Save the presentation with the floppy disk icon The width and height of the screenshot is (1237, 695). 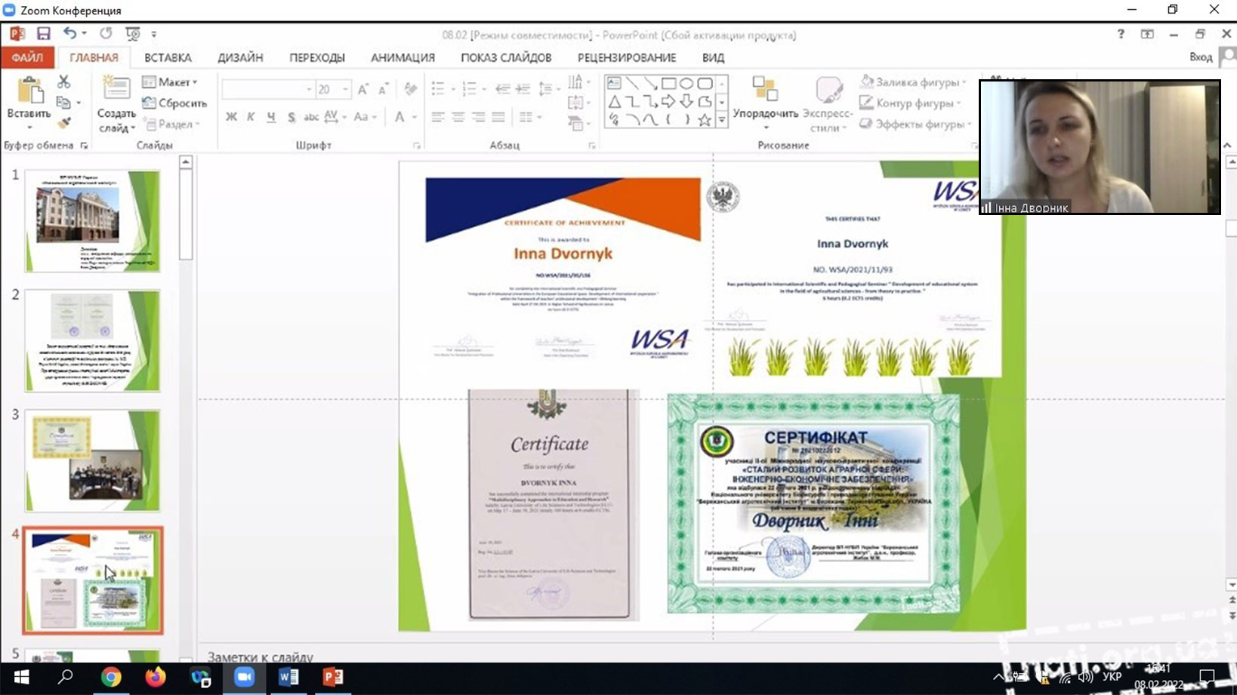tap(44, 34)
